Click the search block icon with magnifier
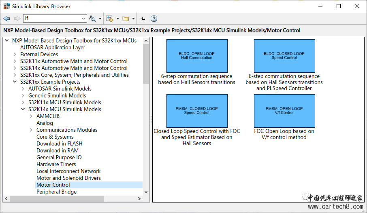 92,19
